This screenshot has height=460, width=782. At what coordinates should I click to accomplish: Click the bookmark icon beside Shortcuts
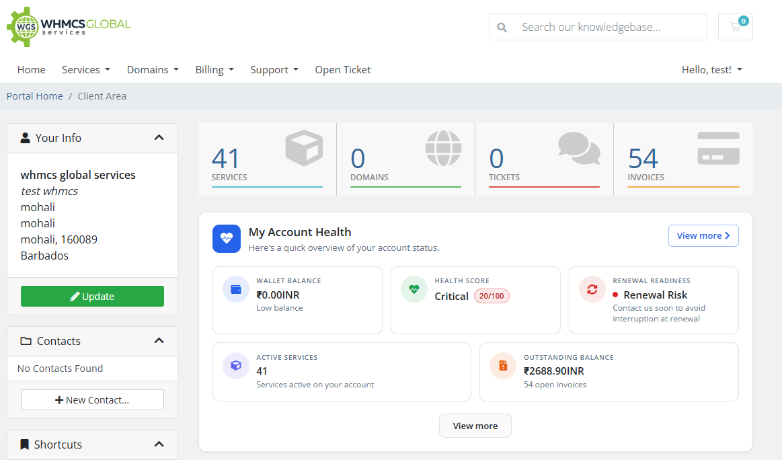[x=24, y=445]
